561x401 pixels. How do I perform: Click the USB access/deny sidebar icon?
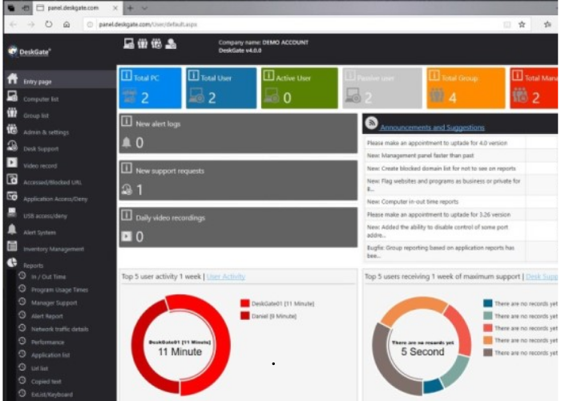click(12, 213)
